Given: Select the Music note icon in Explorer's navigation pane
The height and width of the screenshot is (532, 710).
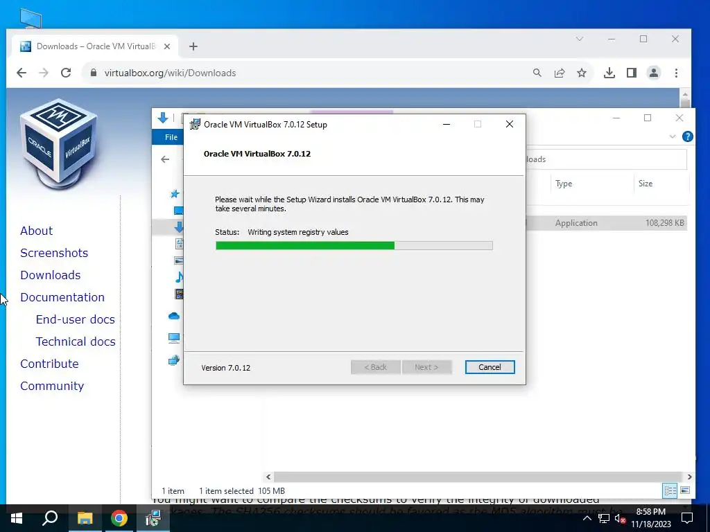Looking at the screenshot, I should click(x=180, y=277).
